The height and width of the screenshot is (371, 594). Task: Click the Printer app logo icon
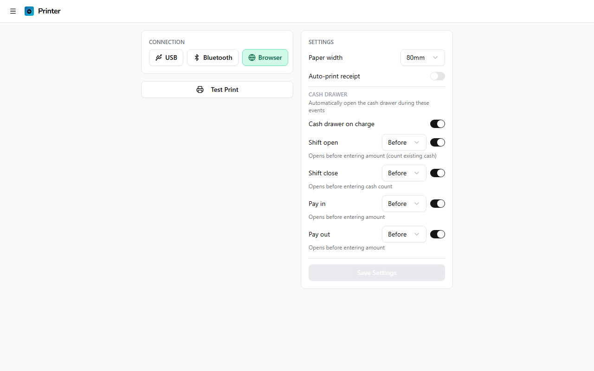click(x=29, y=11)
